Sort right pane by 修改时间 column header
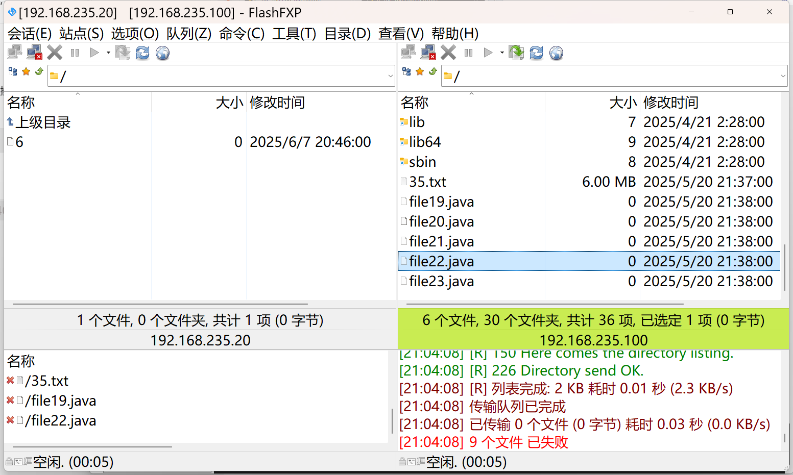 click(x=711, y=103)
